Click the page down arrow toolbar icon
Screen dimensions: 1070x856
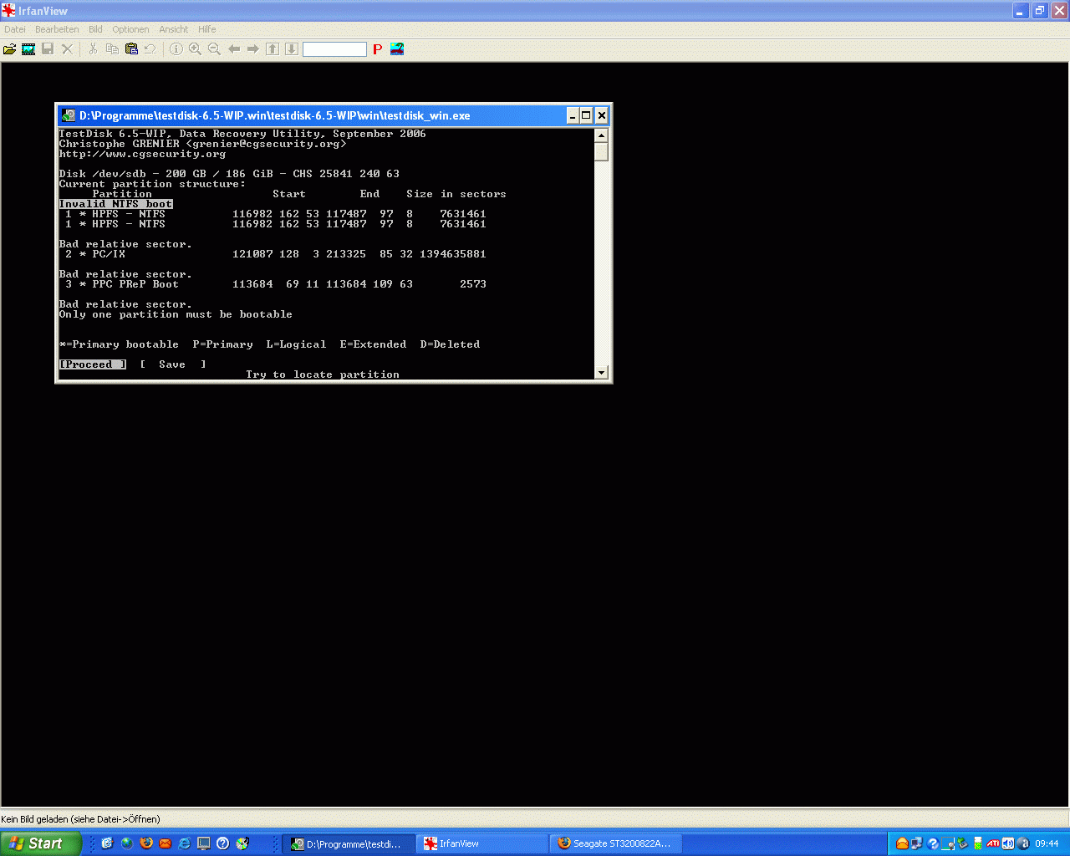coord(292,49)
